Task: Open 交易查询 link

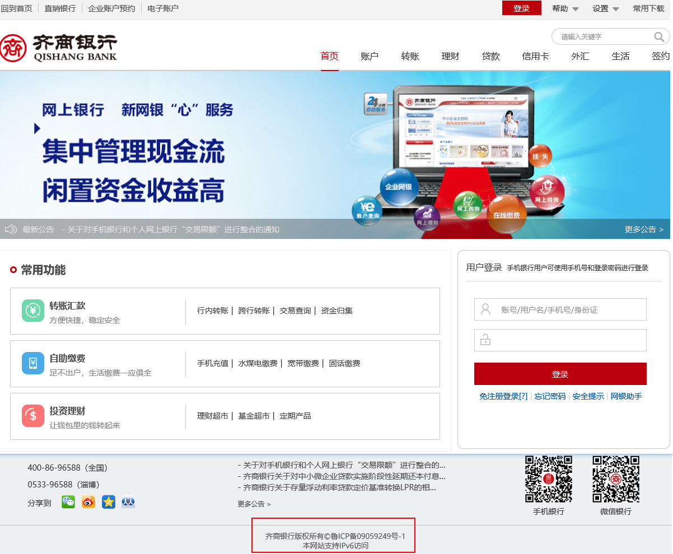Action: [x=296, y=311]
